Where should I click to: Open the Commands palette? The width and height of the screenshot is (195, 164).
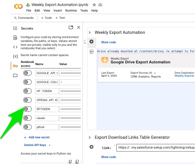24,18
